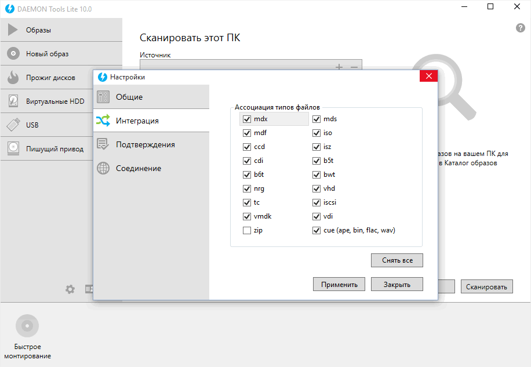Click the Quick mount disc icon
The image size is (531, 367).
click(27, 326)
